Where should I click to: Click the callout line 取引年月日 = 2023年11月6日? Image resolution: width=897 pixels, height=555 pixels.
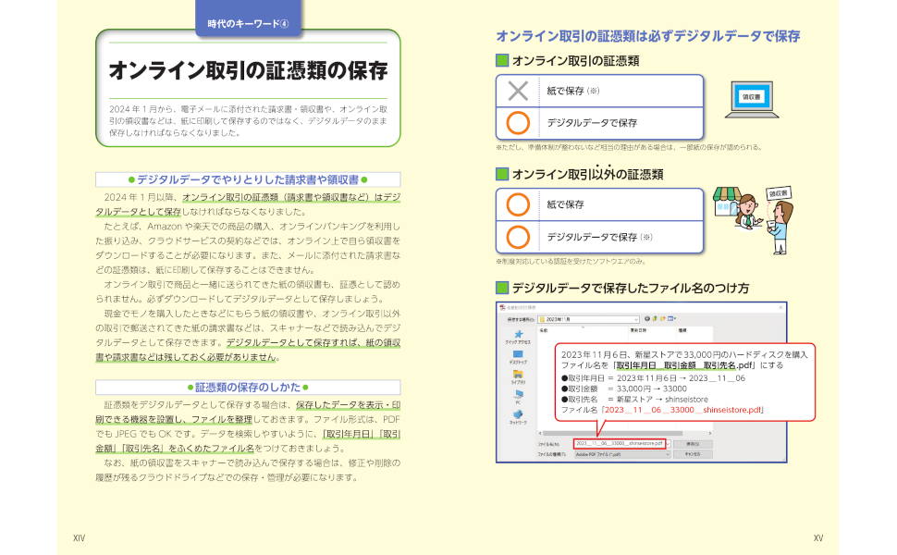653,378
